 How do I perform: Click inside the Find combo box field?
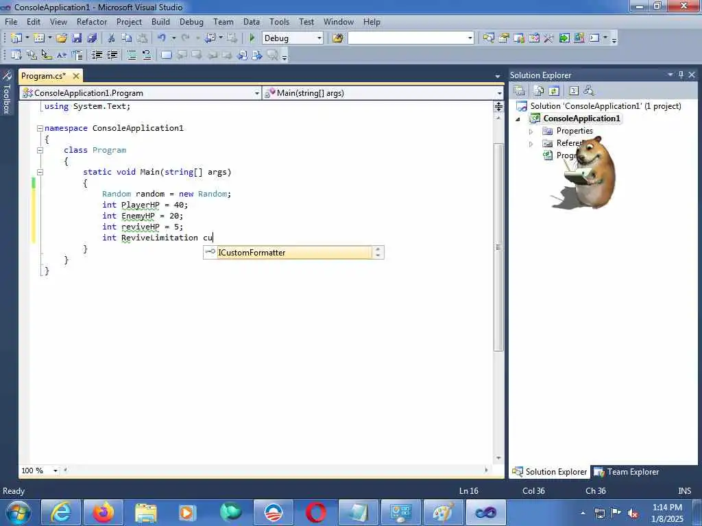tap(407, 38)
